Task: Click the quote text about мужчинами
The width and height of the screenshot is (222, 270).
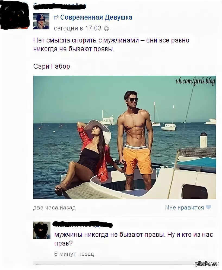Action: click(111, 45)
